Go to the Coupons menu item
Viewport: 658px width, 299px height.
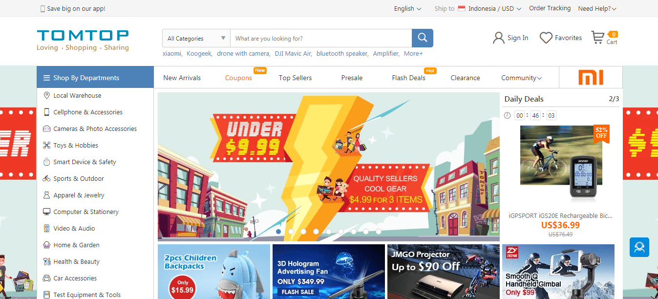coord(238,78)
